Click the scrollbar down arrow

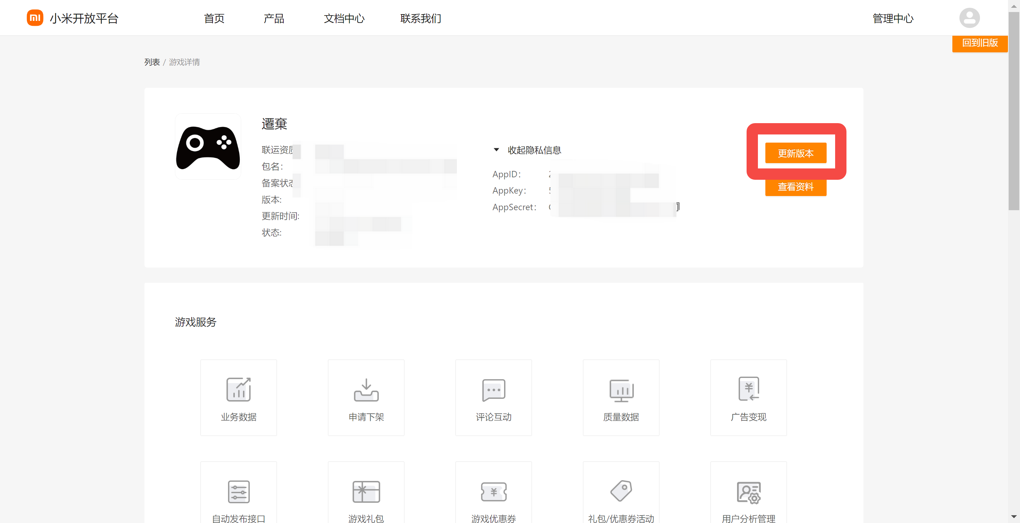(1014, 517)
